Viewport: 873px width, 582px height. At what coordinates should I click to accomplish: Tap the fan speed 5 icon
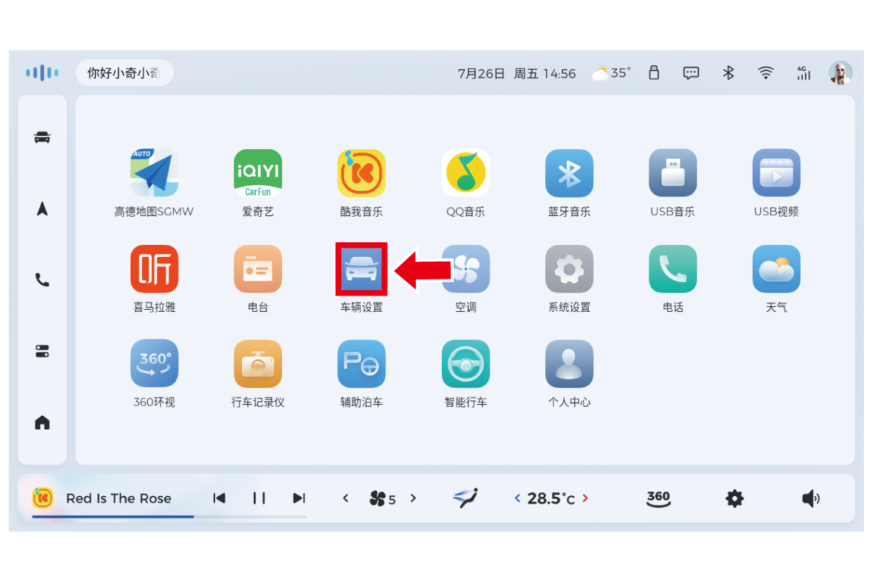(x=382, y=499)
